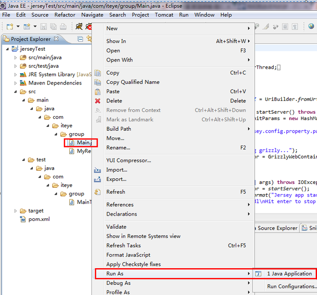
Task: Open the Debug As submenu
Action: click(x=173, y=283)
